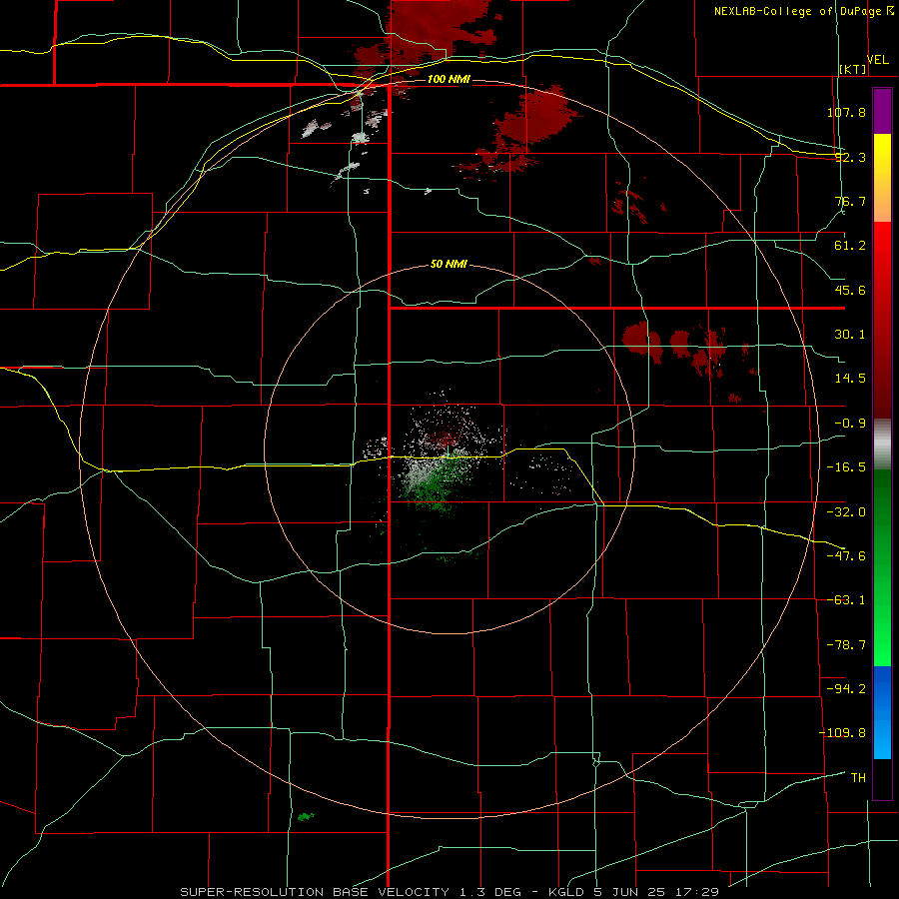
Task: Click the TH label on the legend
Action: pos(858,778)
